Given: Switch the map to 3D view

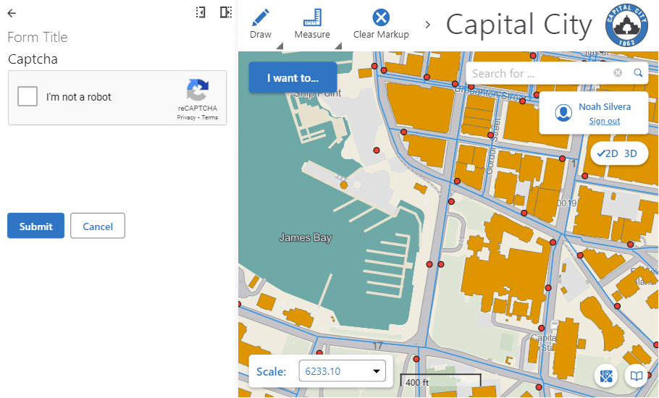Looking at the screenshot, I should [x=631, y=153].
